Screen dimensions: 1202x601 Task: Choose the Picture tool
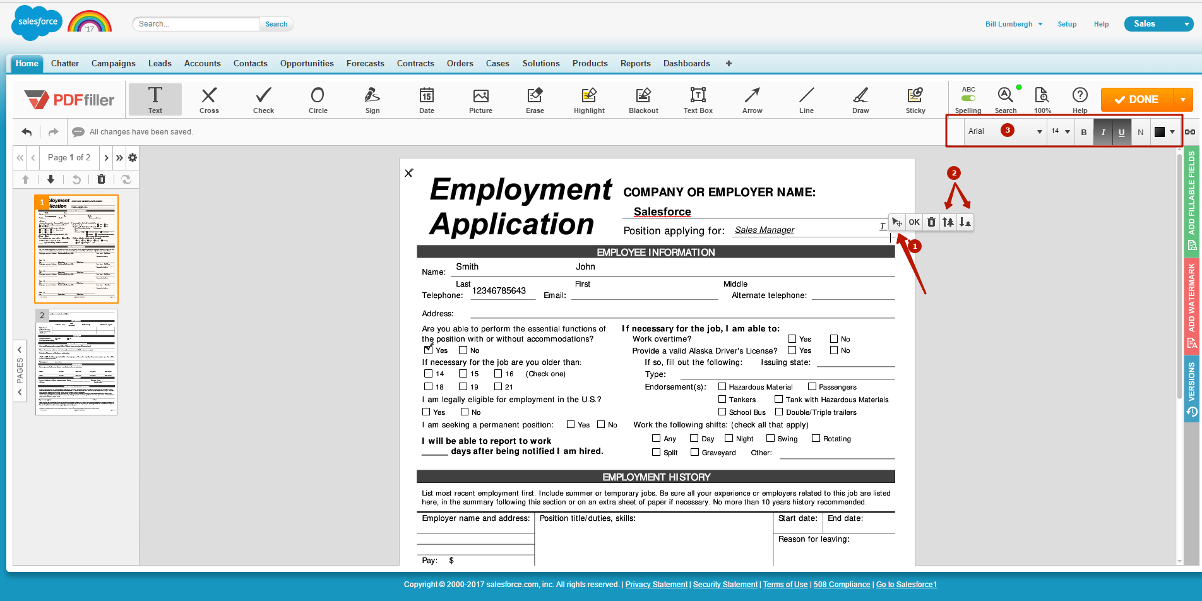(480, 100)
